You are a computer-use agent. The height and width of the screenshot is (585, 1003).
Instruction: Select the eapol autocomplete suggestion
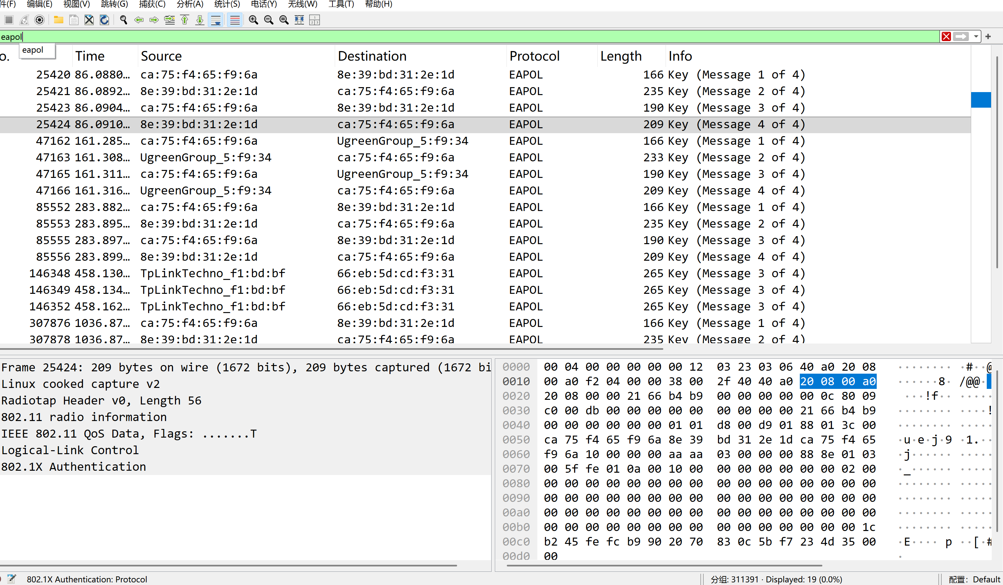tap(33, 50)
